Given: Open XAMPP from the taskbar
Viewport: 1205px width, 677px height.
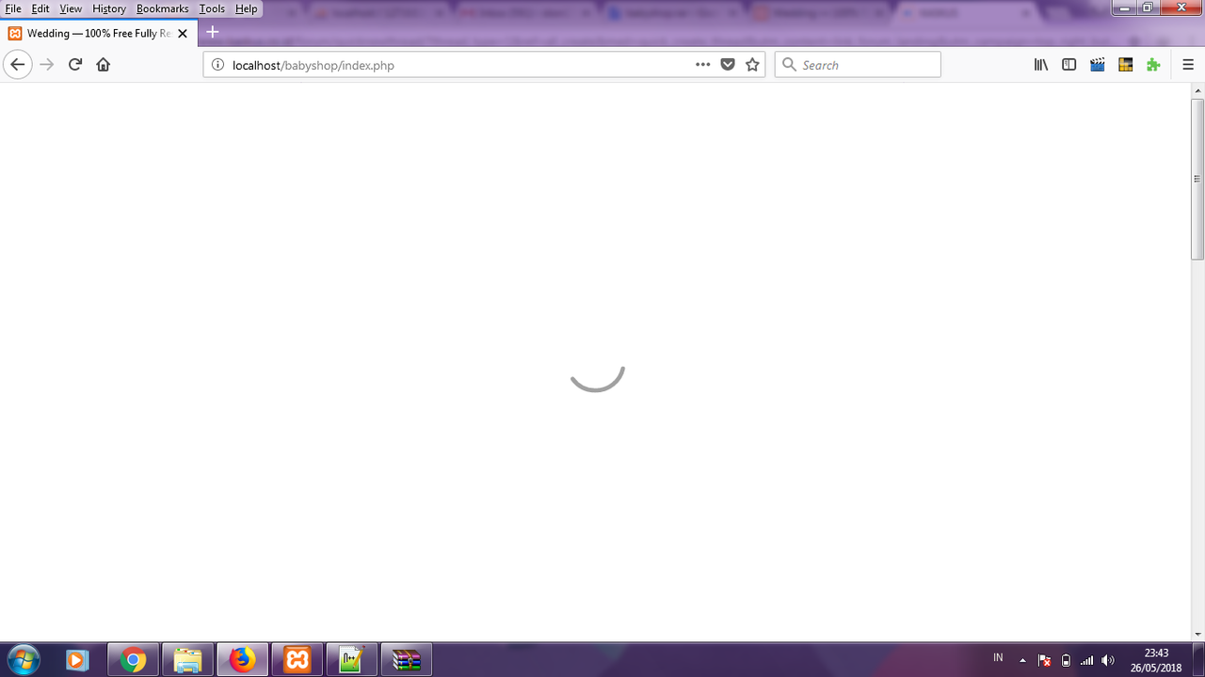Looking at the screenshot, I should click(297, 660).
